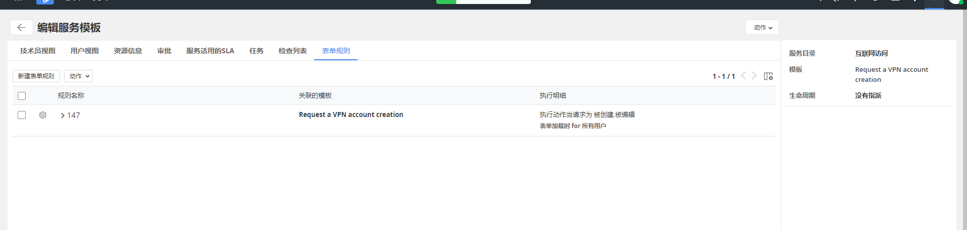This screenshot has height=230, width=967.
Task: Open the 审批 tab
Action: 164,51
